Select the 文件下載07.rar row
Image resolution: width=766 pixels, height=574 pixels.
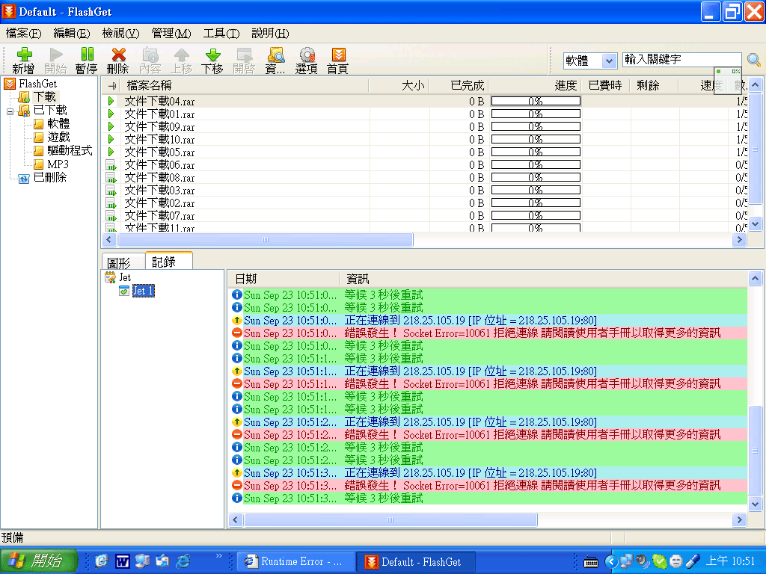coord(426,216)
